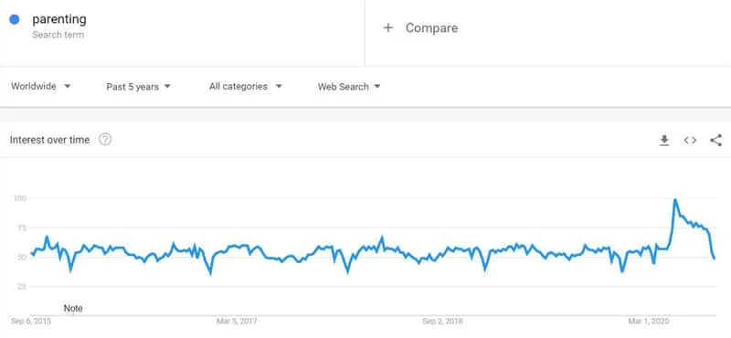This screenshot has height=338, width=731.
Task: Click the Mar 1, 2020 axis label
Action: pyautogui.click(x=649, y=322)
